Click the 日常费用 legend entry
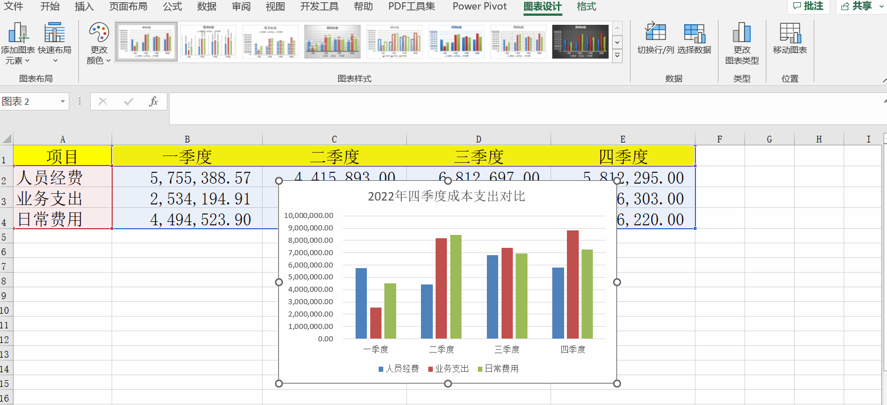The width and height of the screenshot is (887, 405). coord(498,368)
